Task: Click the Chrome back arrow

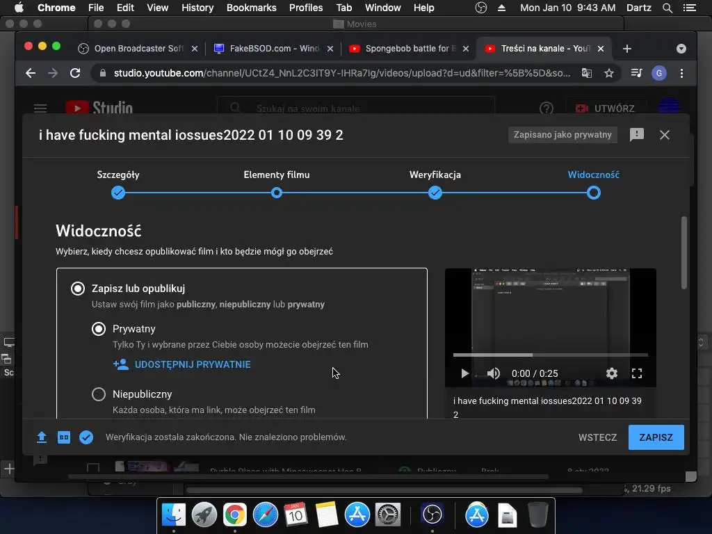Action: (31, 73)
